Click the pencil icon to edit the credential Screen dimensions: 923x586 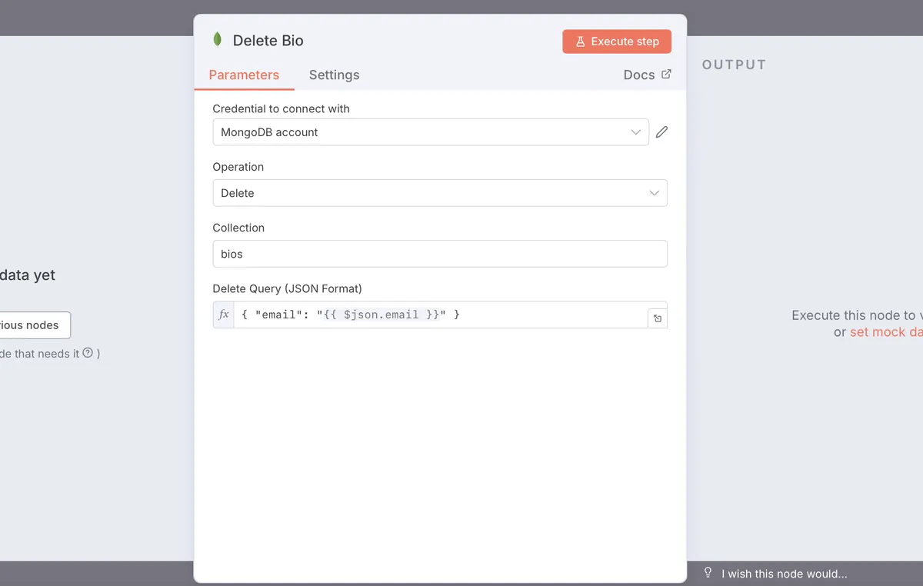(x=661, y=132)
